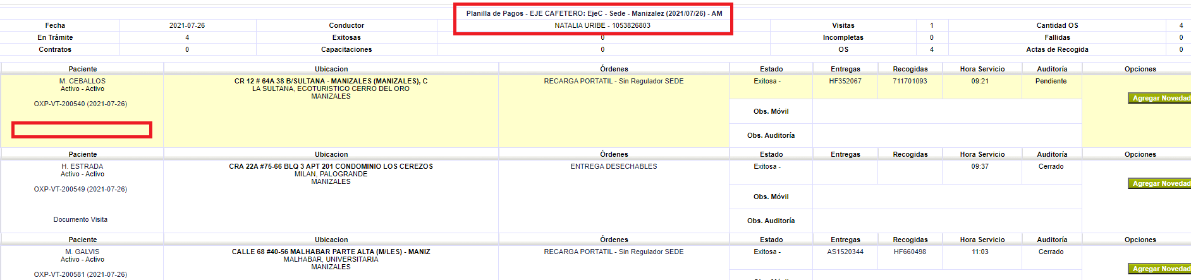This screenshot has width=1191, height=280.
Task: Click RECARGA PORTATIL order for M. CEBALLOS
Action: 614,81
